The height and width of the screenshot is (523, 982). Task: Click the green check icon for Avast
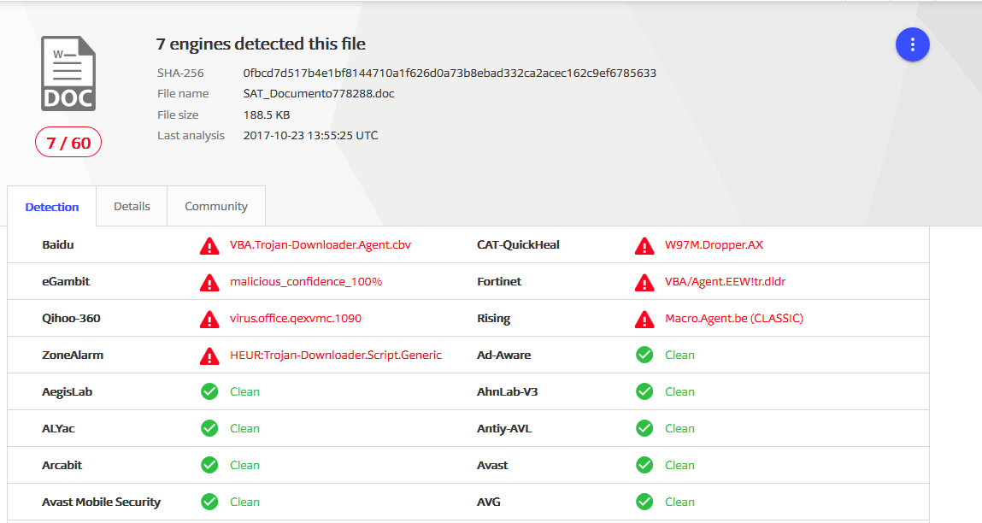point(644,465)
